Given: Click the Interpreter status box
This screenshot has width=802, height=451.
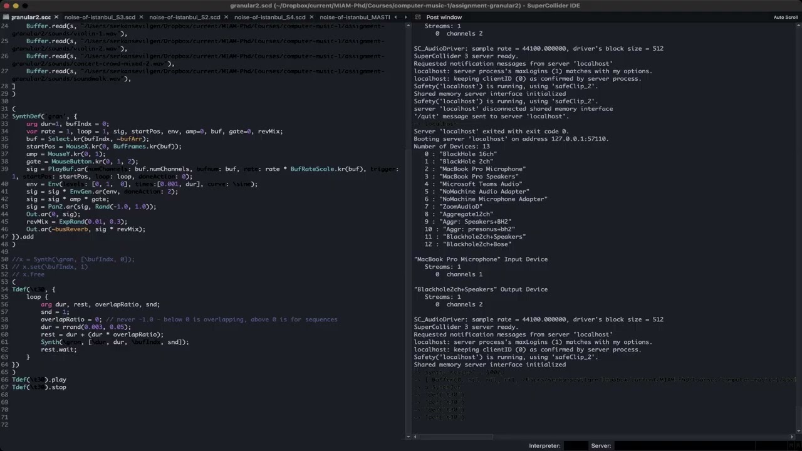Looking at the screenshot, I should click(576, 445).
